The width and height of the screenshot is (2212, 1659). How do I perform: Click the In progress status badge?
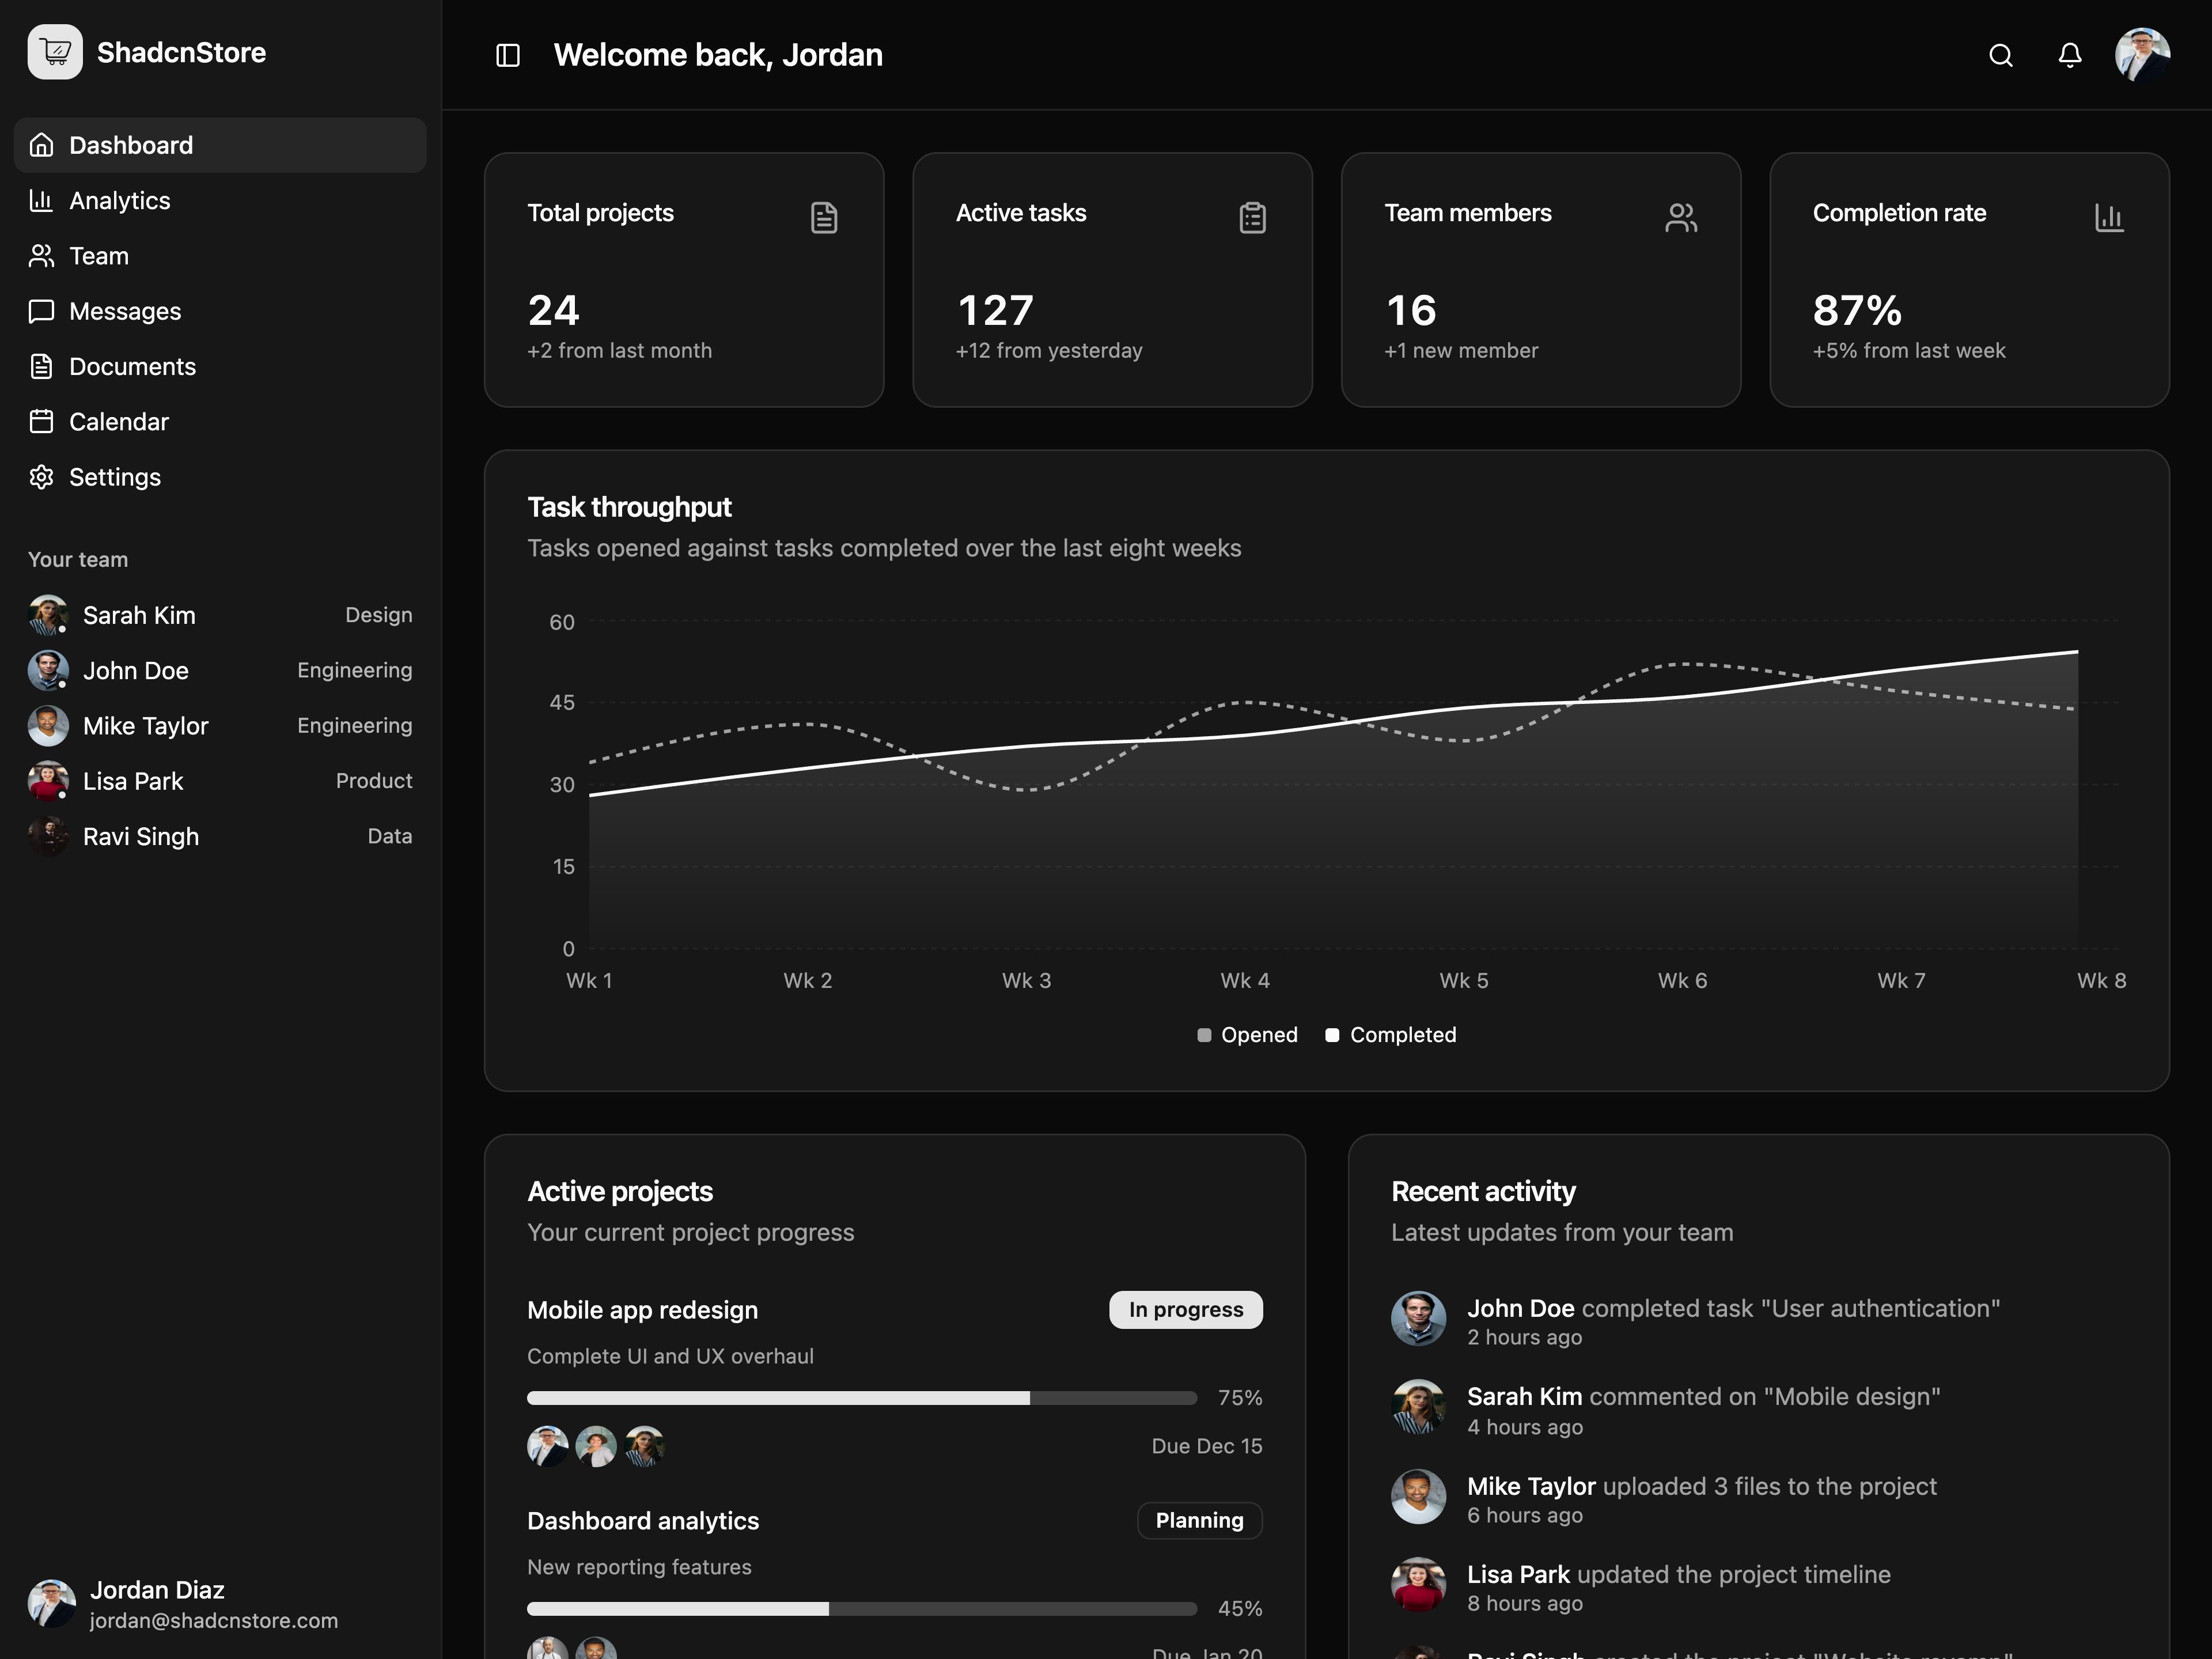coord(1186,1310)
